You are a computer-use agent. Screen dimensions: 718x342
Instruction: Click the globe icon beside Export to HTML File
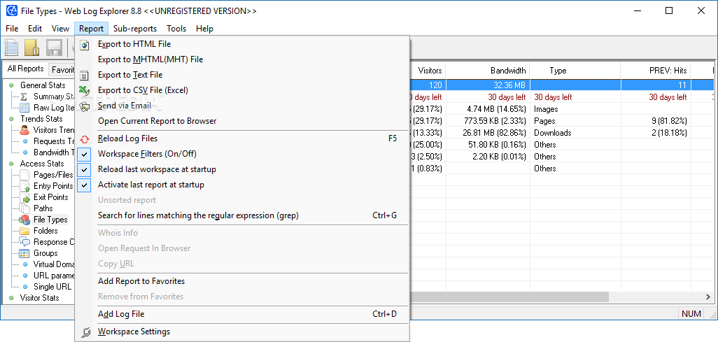click(84, 44)
